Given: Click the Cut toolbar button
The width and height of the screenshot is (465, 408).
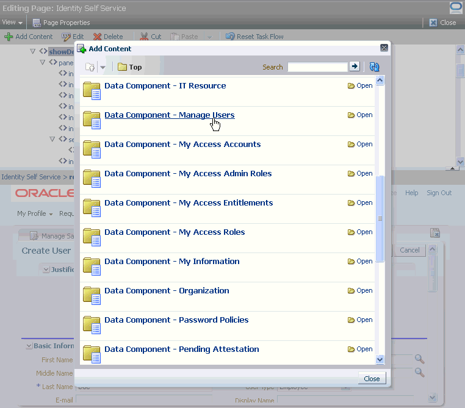Looking at the screenshot, I should click(x=151, y=37).
